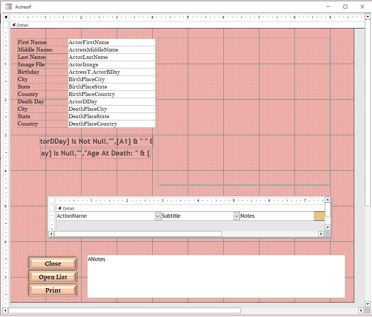Open the Subtitle combo box dropdown
Viewport: 372px width, 317px height.
click(x=236, y=216)
